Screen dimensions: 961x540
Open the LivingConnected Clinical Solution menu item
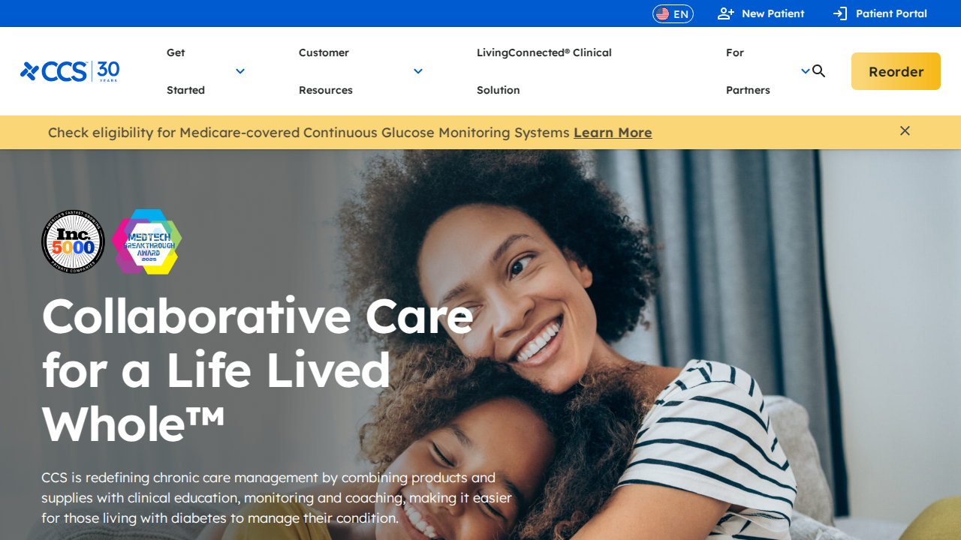pos(544,71)
